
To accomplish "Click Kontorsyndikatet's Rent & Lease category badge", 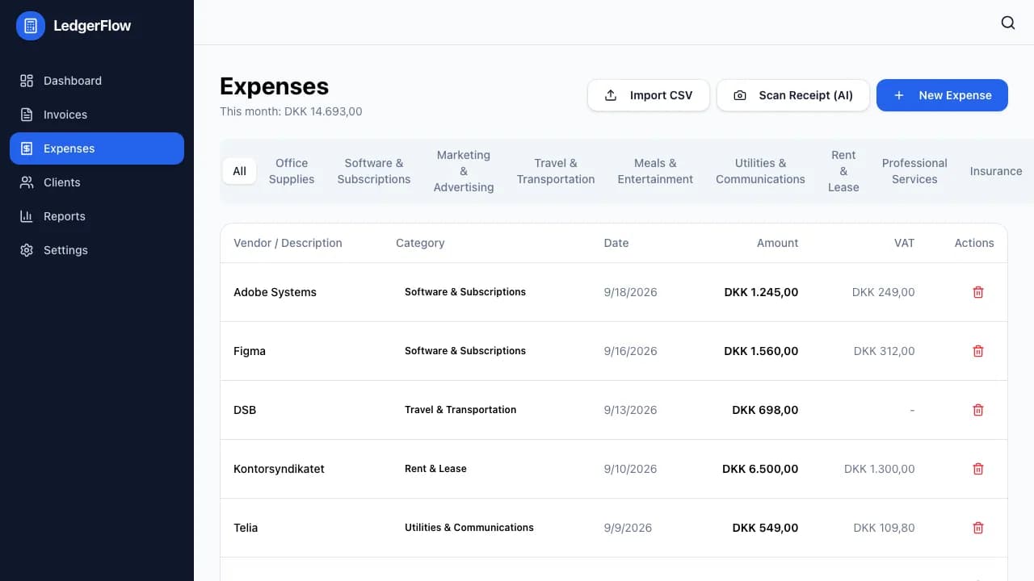I will (435, 469).
